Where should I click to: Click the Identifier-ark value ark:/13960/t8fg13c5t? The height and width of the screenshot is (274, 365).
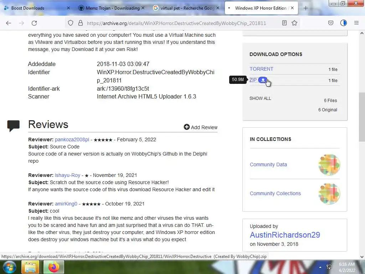click(x=123, y=88)
